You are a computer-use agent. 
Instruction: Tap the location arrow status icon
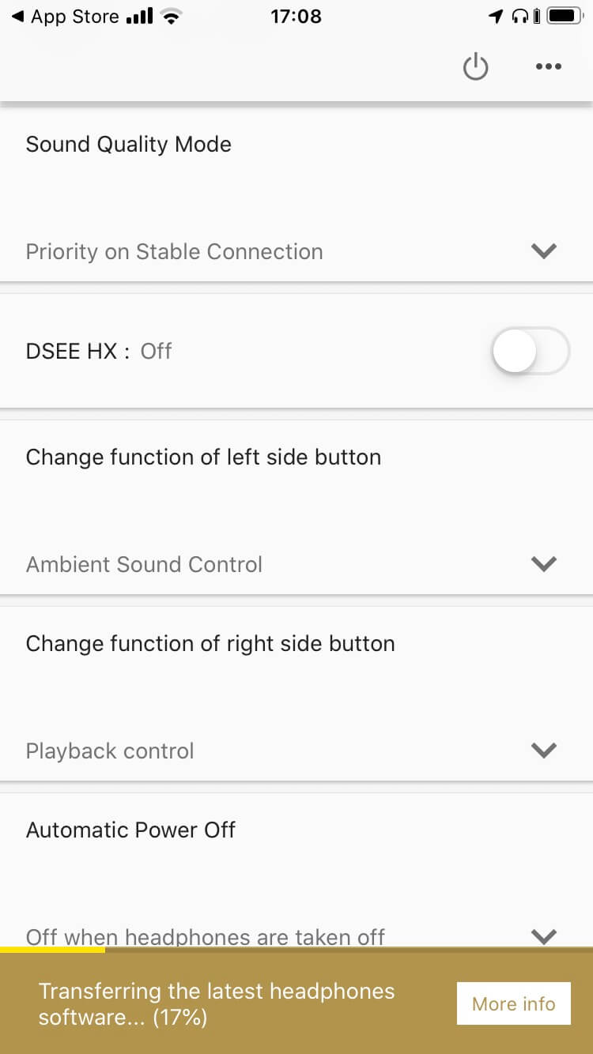[x=496, y=17]
